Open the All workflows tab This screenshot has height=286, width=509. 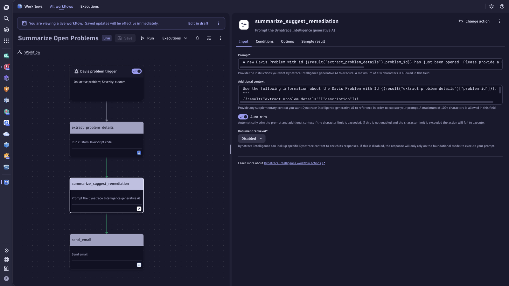click(61, 6)
